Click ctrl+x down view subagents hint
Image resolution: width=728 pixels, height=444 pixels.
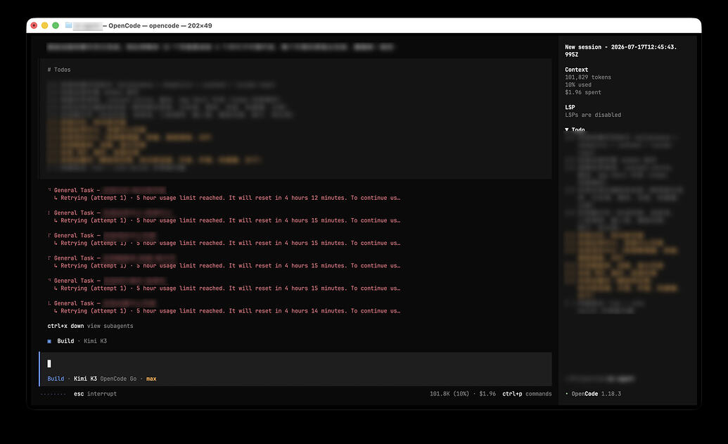pyautogui.click(x=90, y=326)
